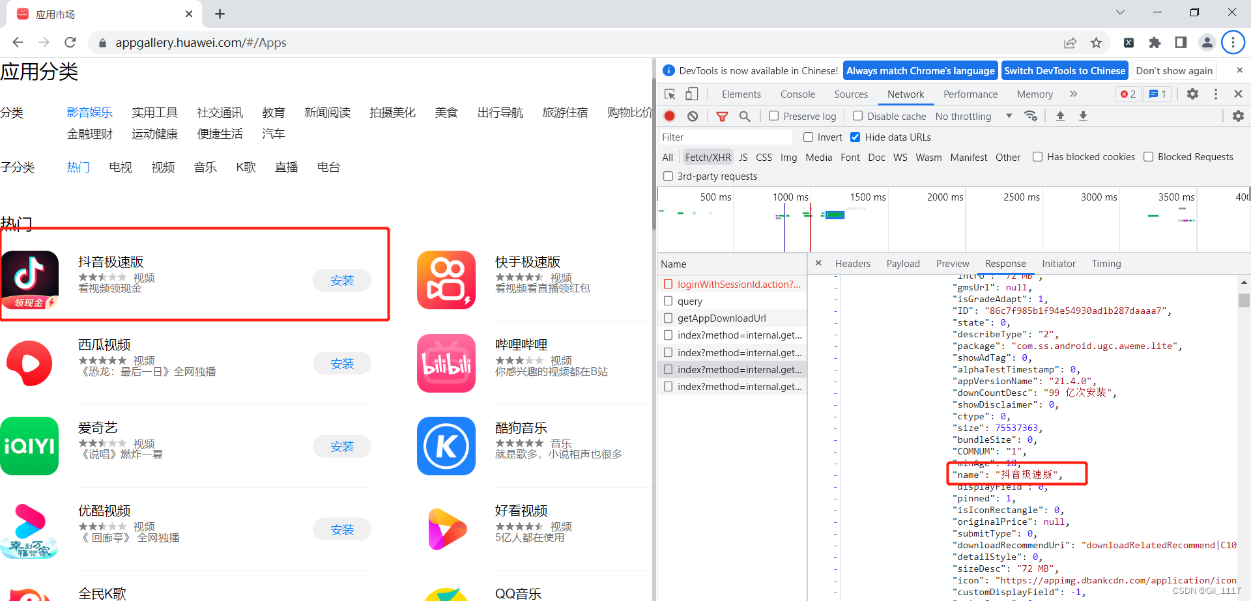Image resolution: width=1251 pixels, height=601 pixels.
Task: Click the page vertical scrollbar thumb
Action: pos(654,153)
